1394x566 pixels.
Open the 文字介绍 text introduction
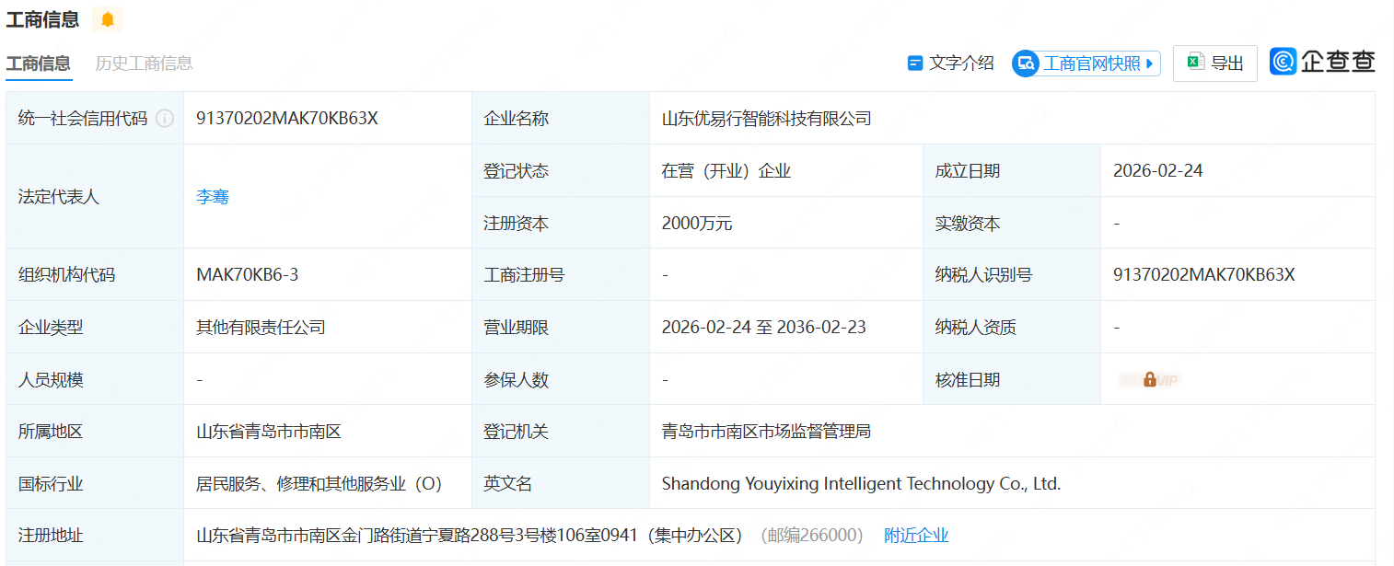coord(950,64)
